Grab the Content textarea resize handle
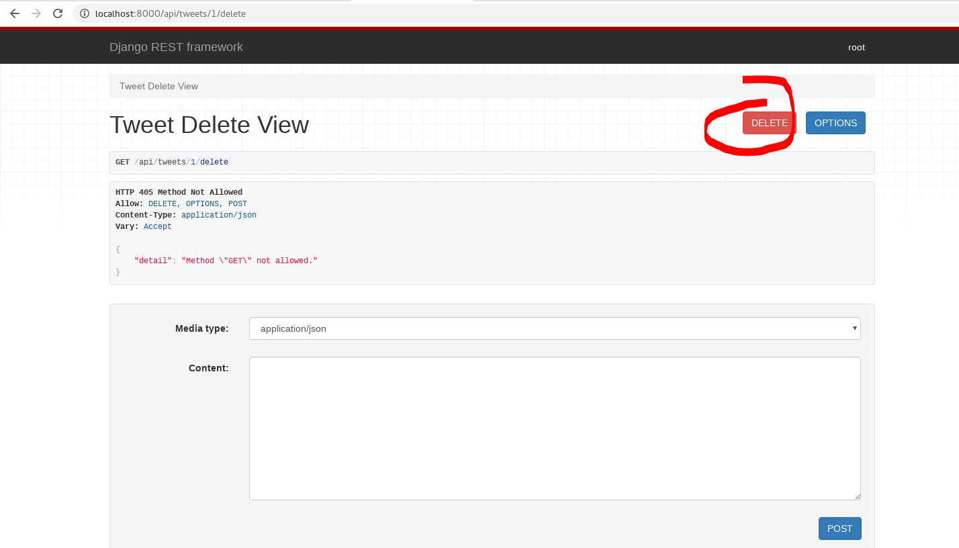 [x=857, y=496]
